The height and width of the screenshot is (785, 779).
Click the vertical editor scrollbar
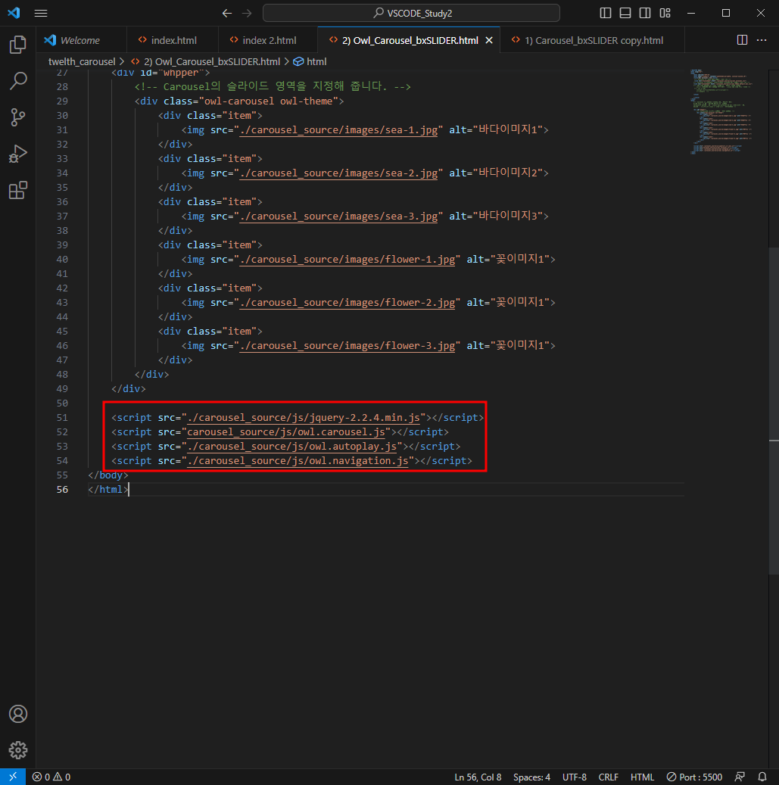[774, 410]
